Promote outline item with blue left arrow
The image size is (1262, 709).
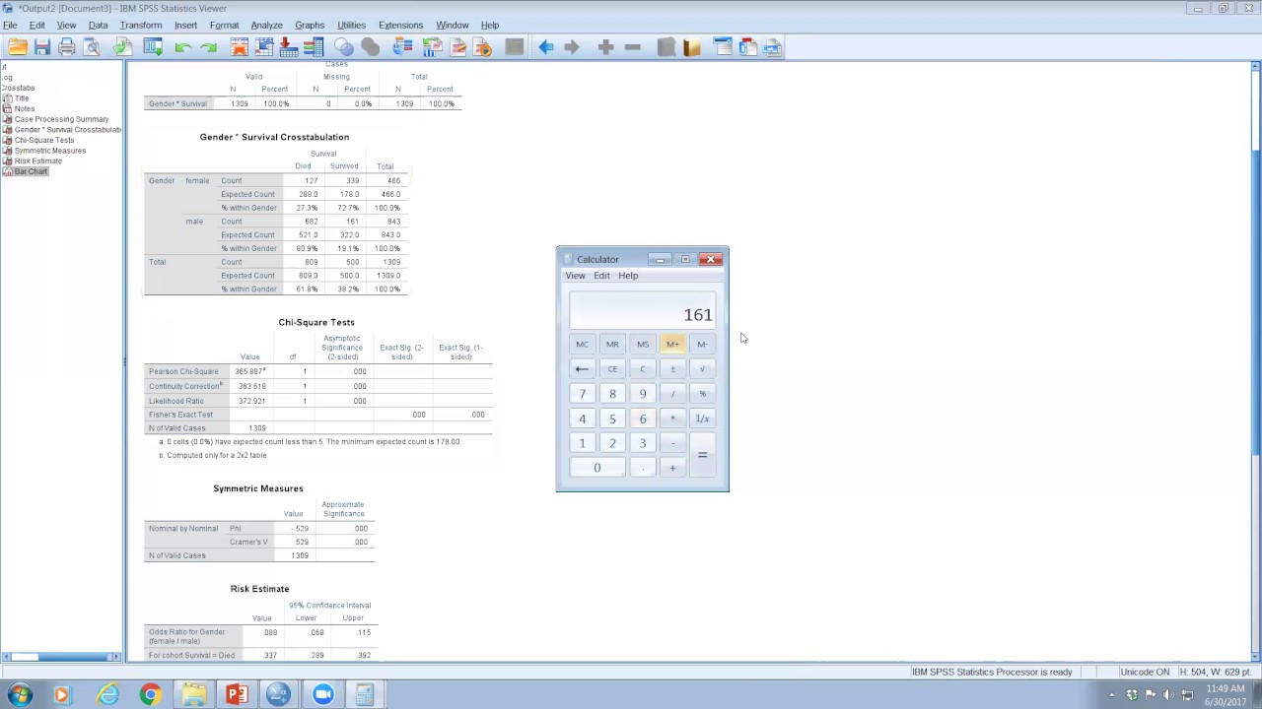[x=546, y=46]
